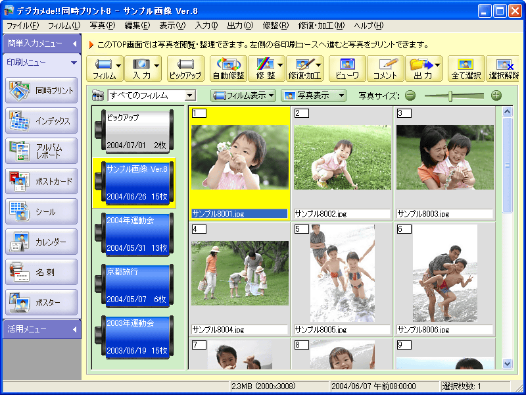Click the サンプル8001.jpg filename field
Image resolution: width=526 pixels, height=395 pixels.
coord(239,213)
